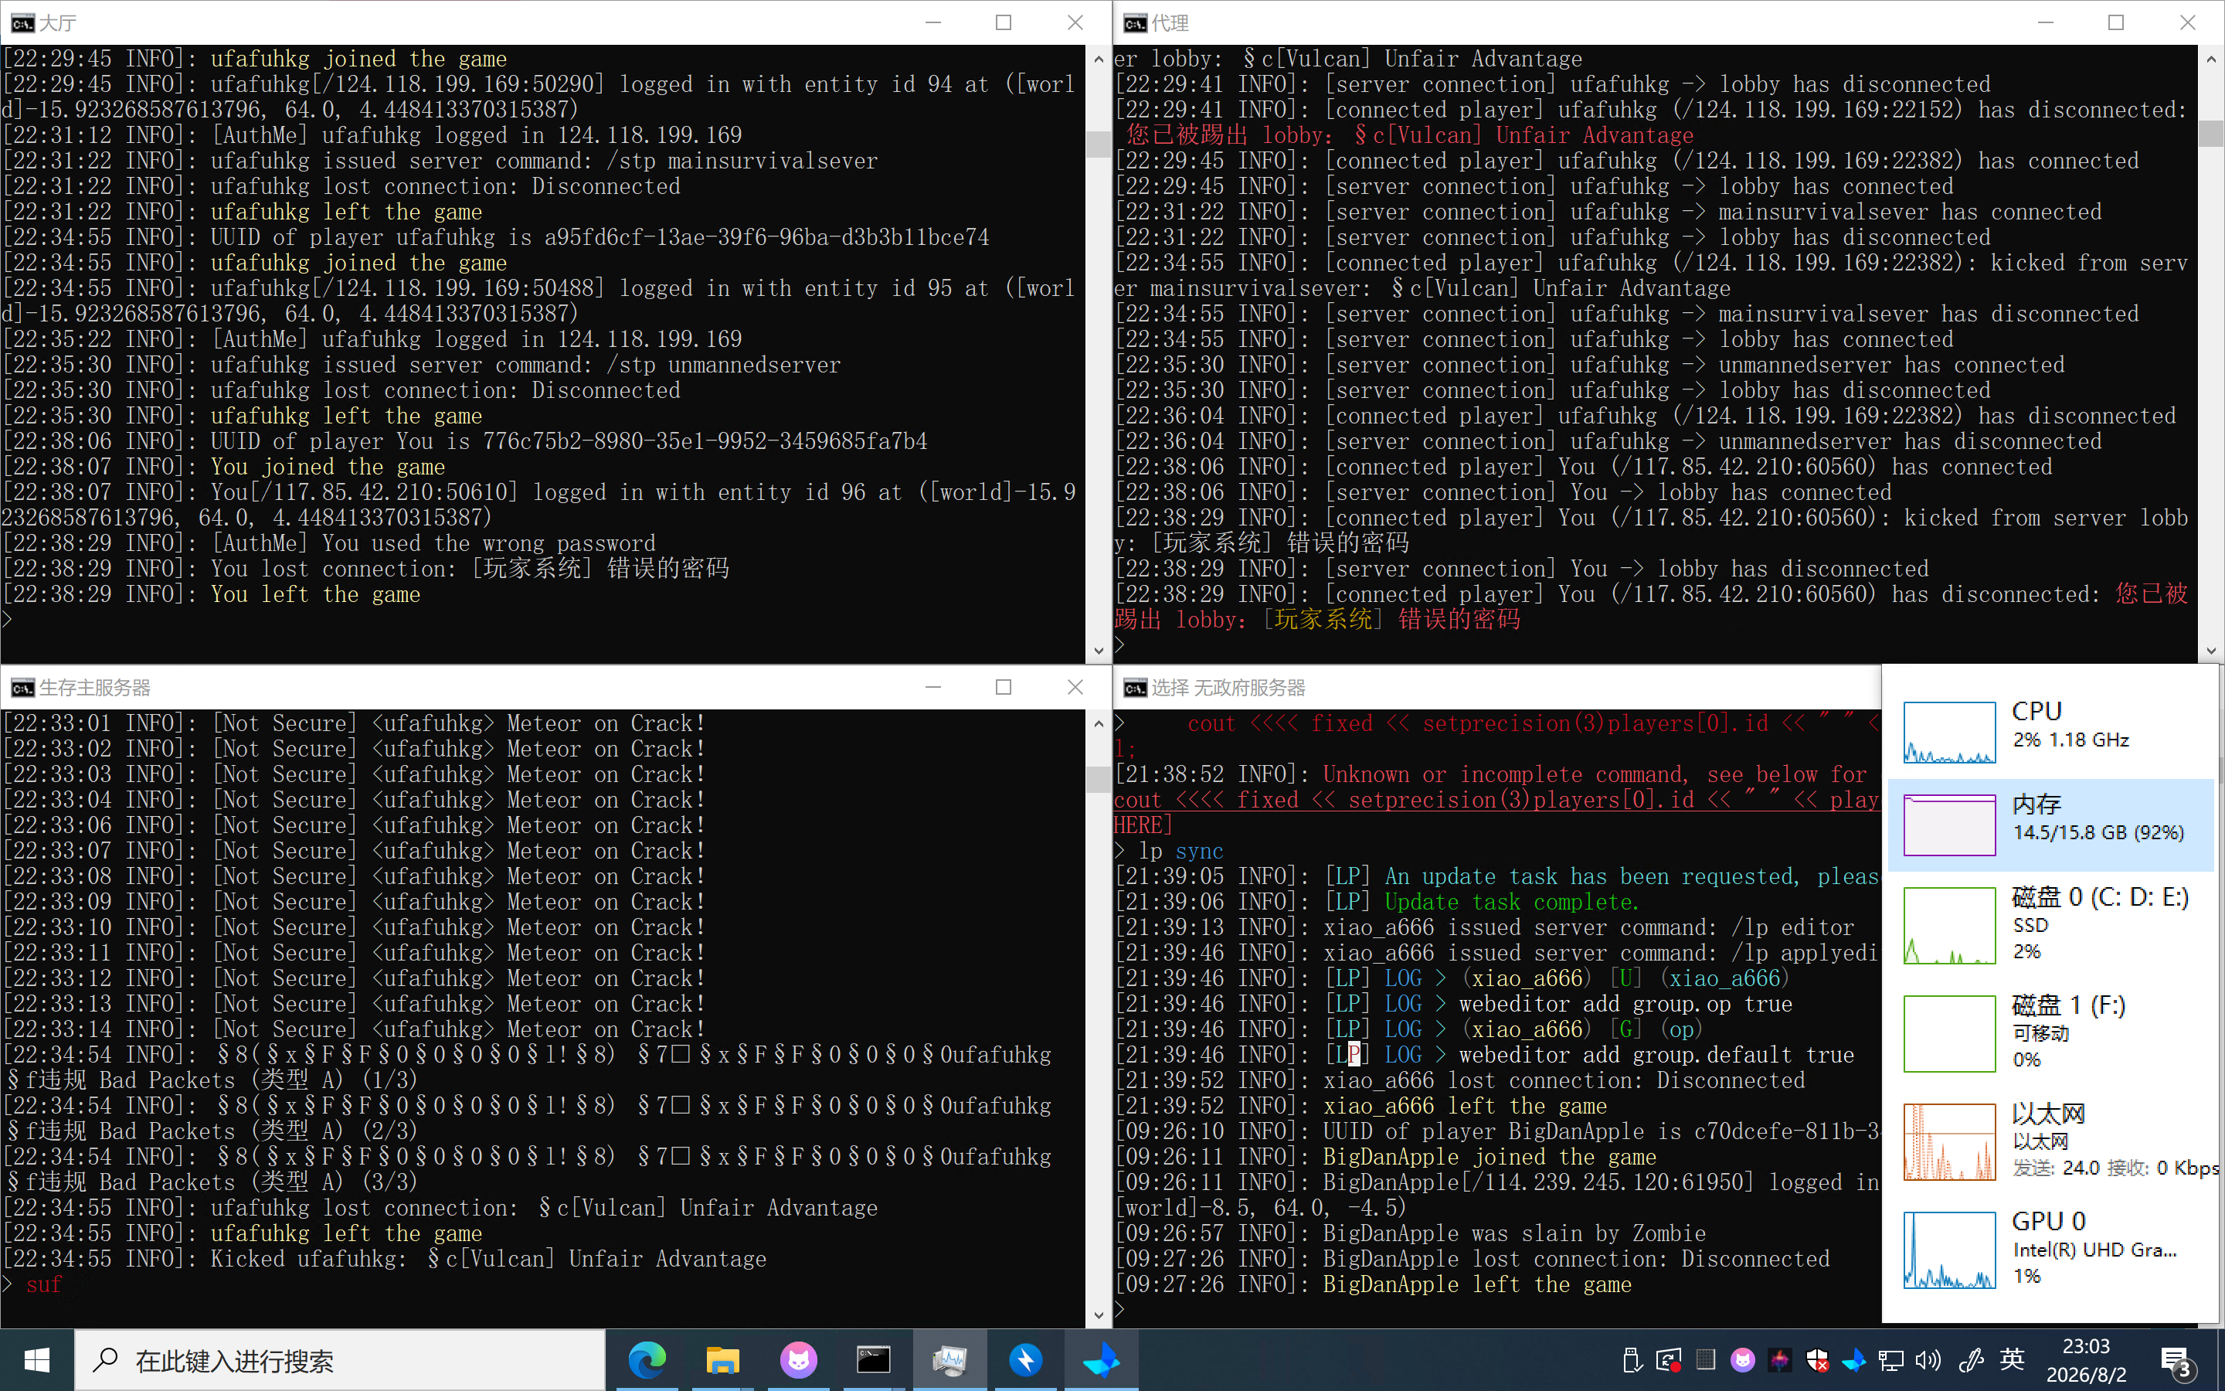
Task: Click the scroll-down arrow in 大厅 window
Action: tap(1098, 651)
